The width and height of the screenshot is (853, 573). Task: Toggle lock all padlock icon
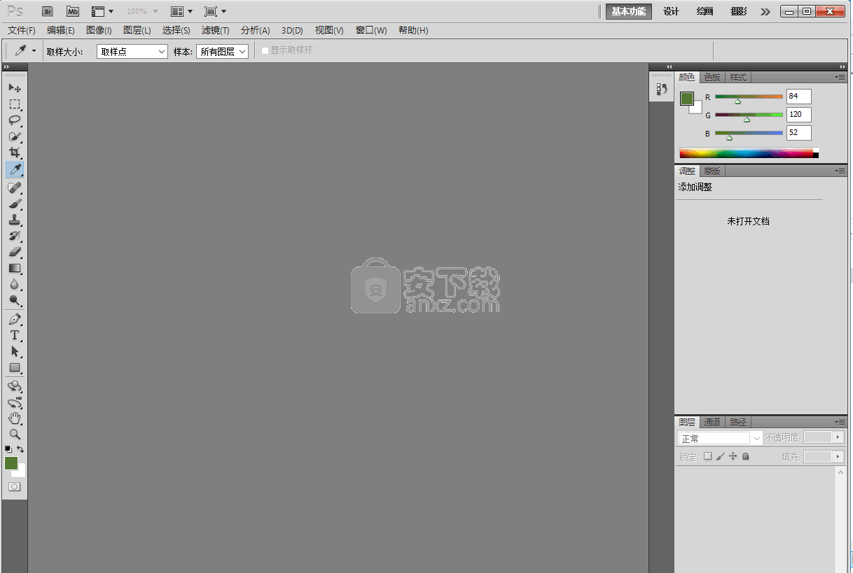pyautogui.click(x=745, y=456)
